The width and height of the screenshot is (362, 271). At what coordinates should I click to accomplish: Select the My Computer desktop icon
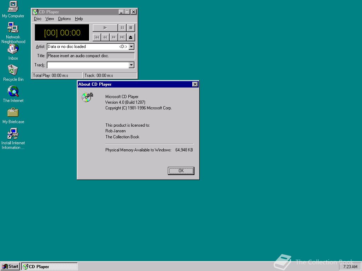(x=13, y=10)
